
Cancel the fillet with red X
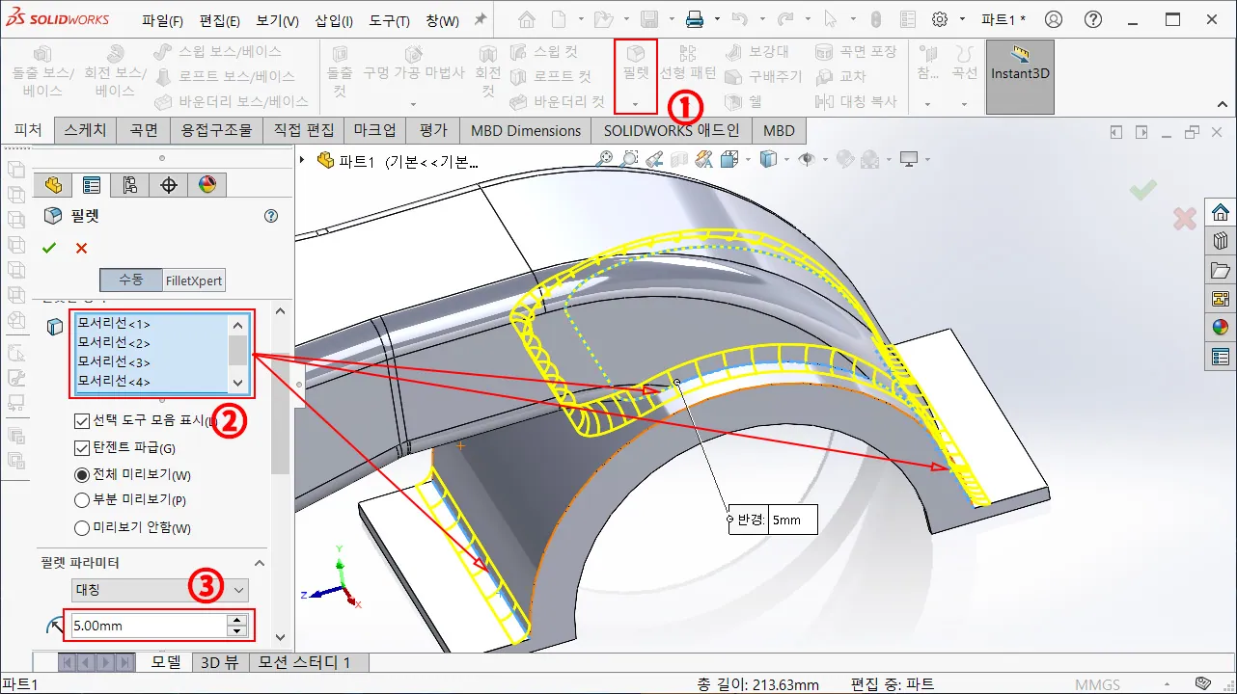point(81,248)
